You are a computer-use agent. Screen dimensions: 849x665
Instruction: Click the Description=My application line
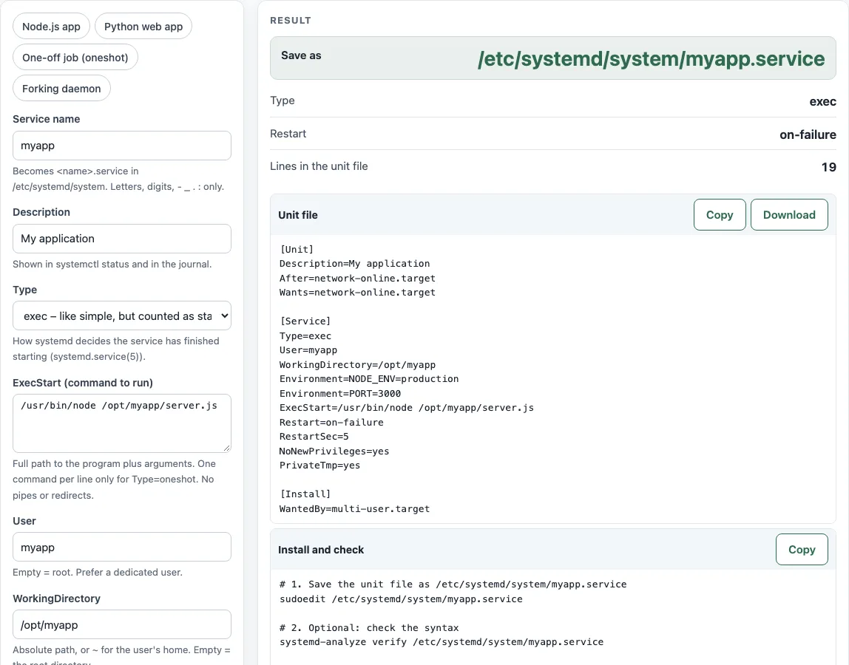(355, 264)
